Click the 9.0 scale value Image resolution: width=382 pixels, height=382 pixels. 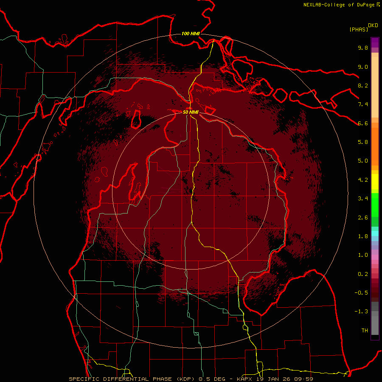pos(363,67)
